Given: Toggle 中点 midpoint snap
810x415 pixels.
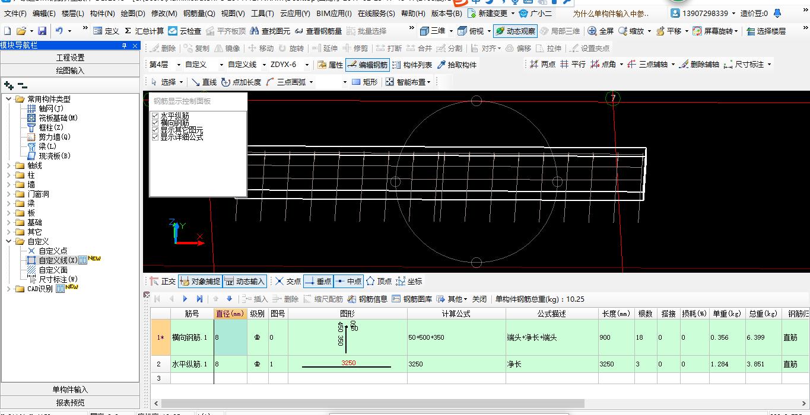Looking at the screenshot, I should coord(348,282).
